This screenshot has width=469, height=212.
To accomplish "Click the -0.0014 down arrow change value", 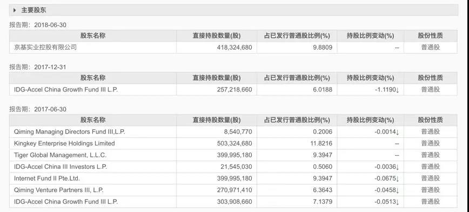I will [x=387, y=132].
